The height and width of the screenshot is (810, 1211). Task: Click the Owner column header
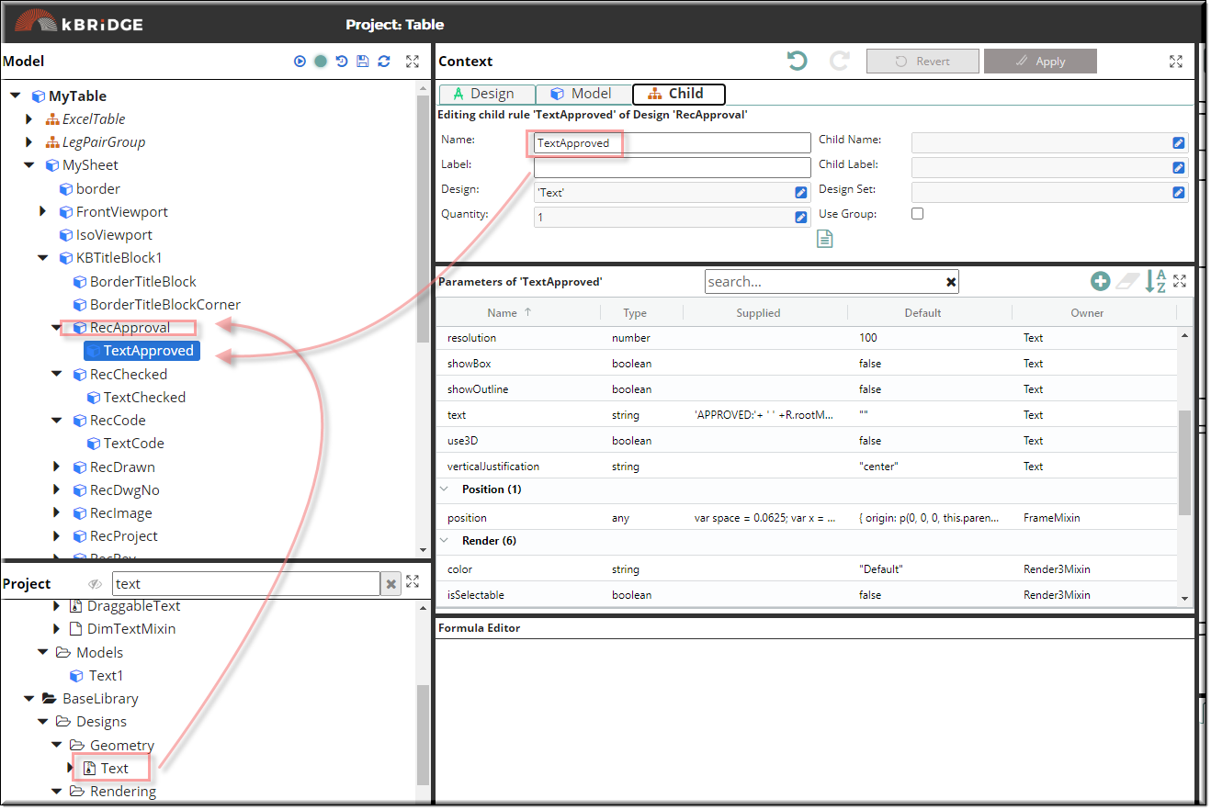[1087, 313]
